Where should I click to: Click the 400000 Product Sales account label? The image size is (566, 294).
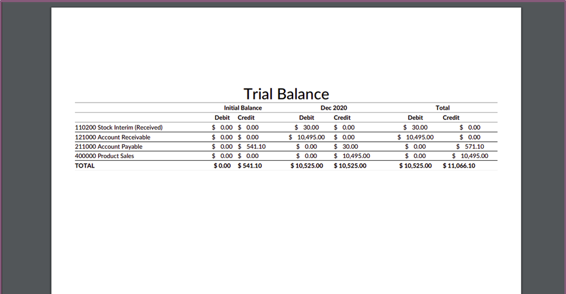(104, 156)
